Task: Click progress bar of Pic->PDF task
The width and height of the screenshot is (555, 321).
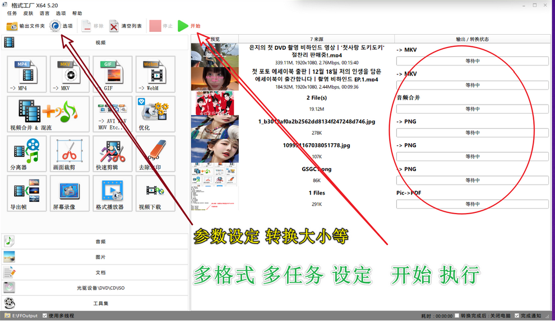Action: [472, 204]
